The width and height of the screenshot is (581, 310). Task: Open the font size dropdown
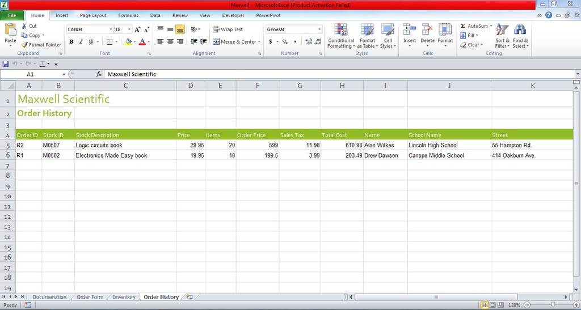tap(129, 29)
